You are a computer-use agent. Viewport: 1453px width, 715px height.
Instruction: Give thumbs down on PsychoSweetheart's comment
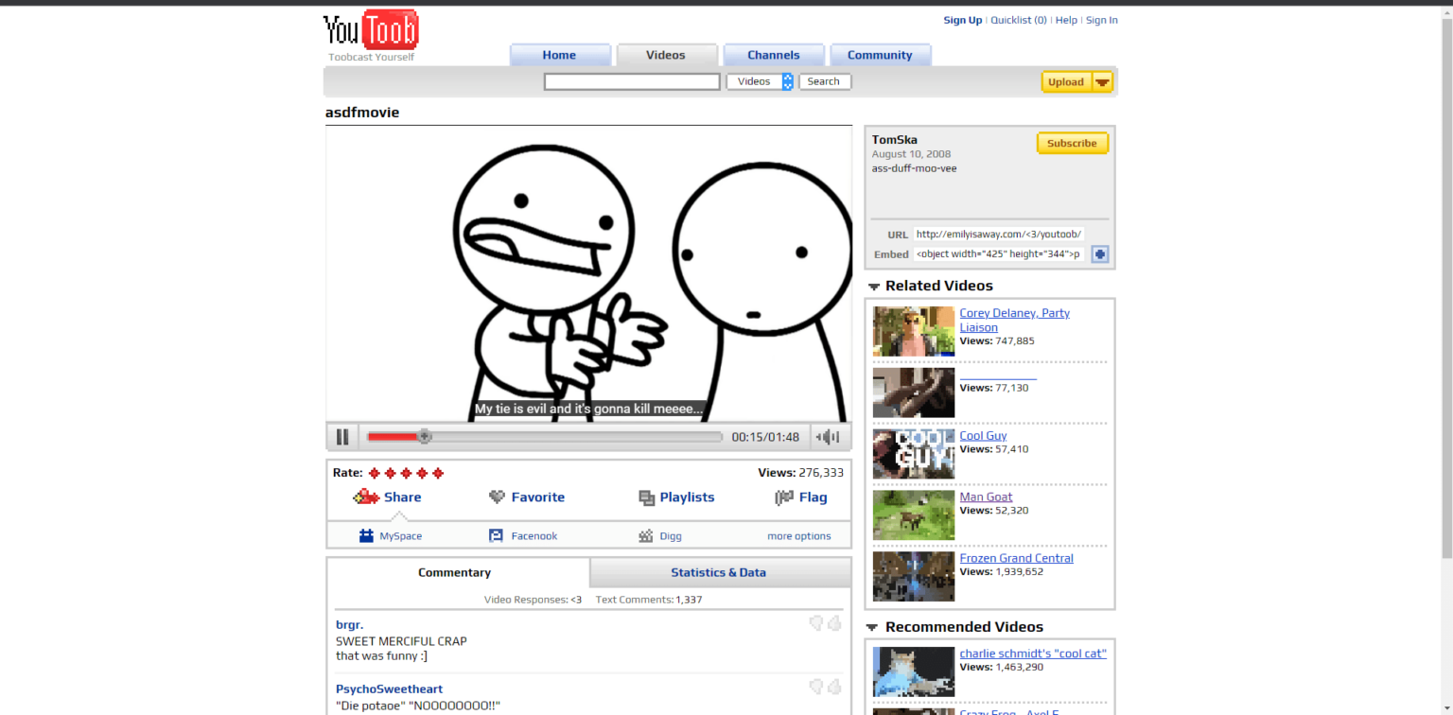point(815,688)
